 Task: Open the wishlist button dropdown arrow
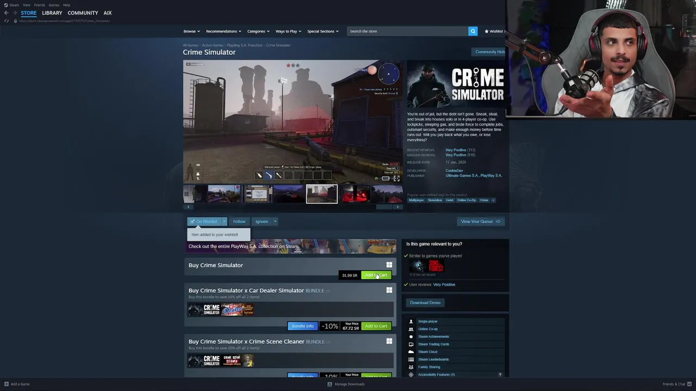(224, 222)
